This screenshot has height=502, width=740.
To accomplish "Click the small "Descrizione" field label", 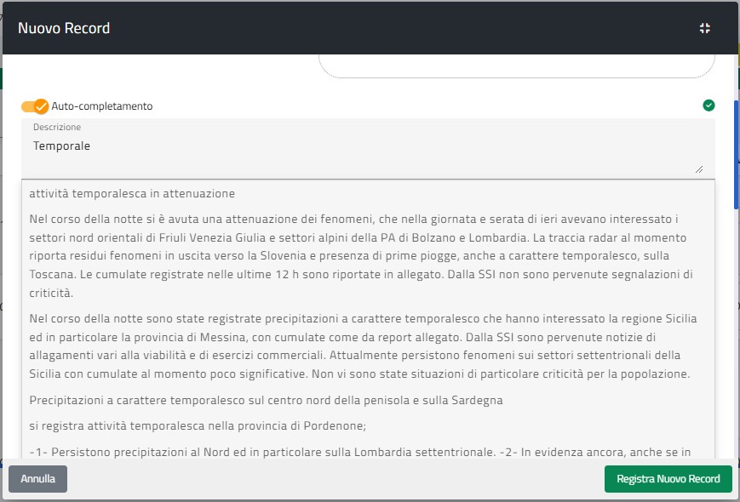I will (x=57, y=128).
